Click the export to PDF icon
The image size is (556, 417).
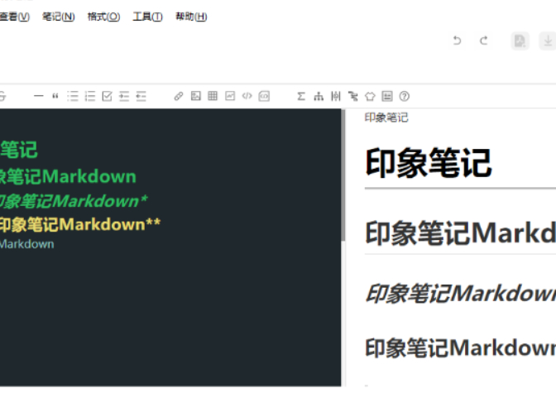click(520, 41)
